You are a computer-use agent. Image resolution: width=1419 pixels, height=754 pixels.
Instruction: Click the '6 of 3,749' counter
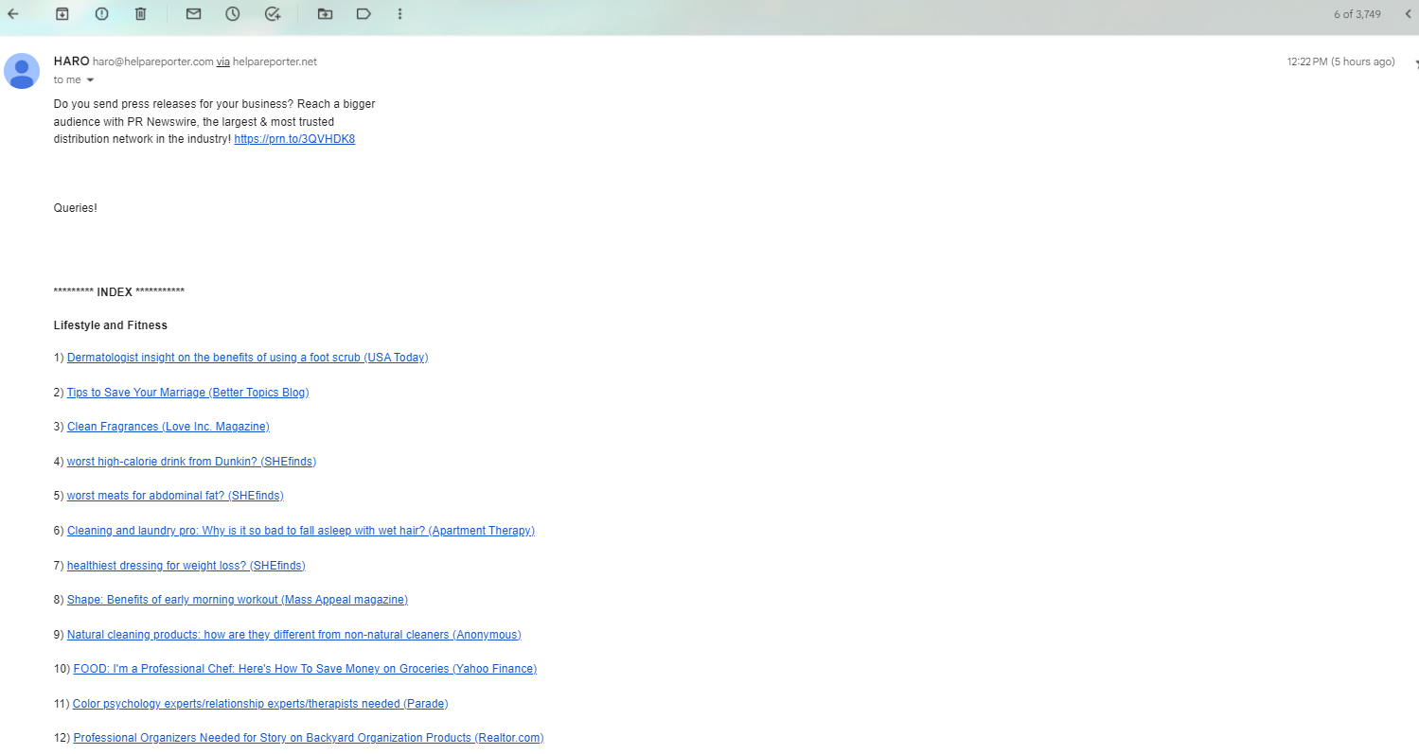[1357, 14]
